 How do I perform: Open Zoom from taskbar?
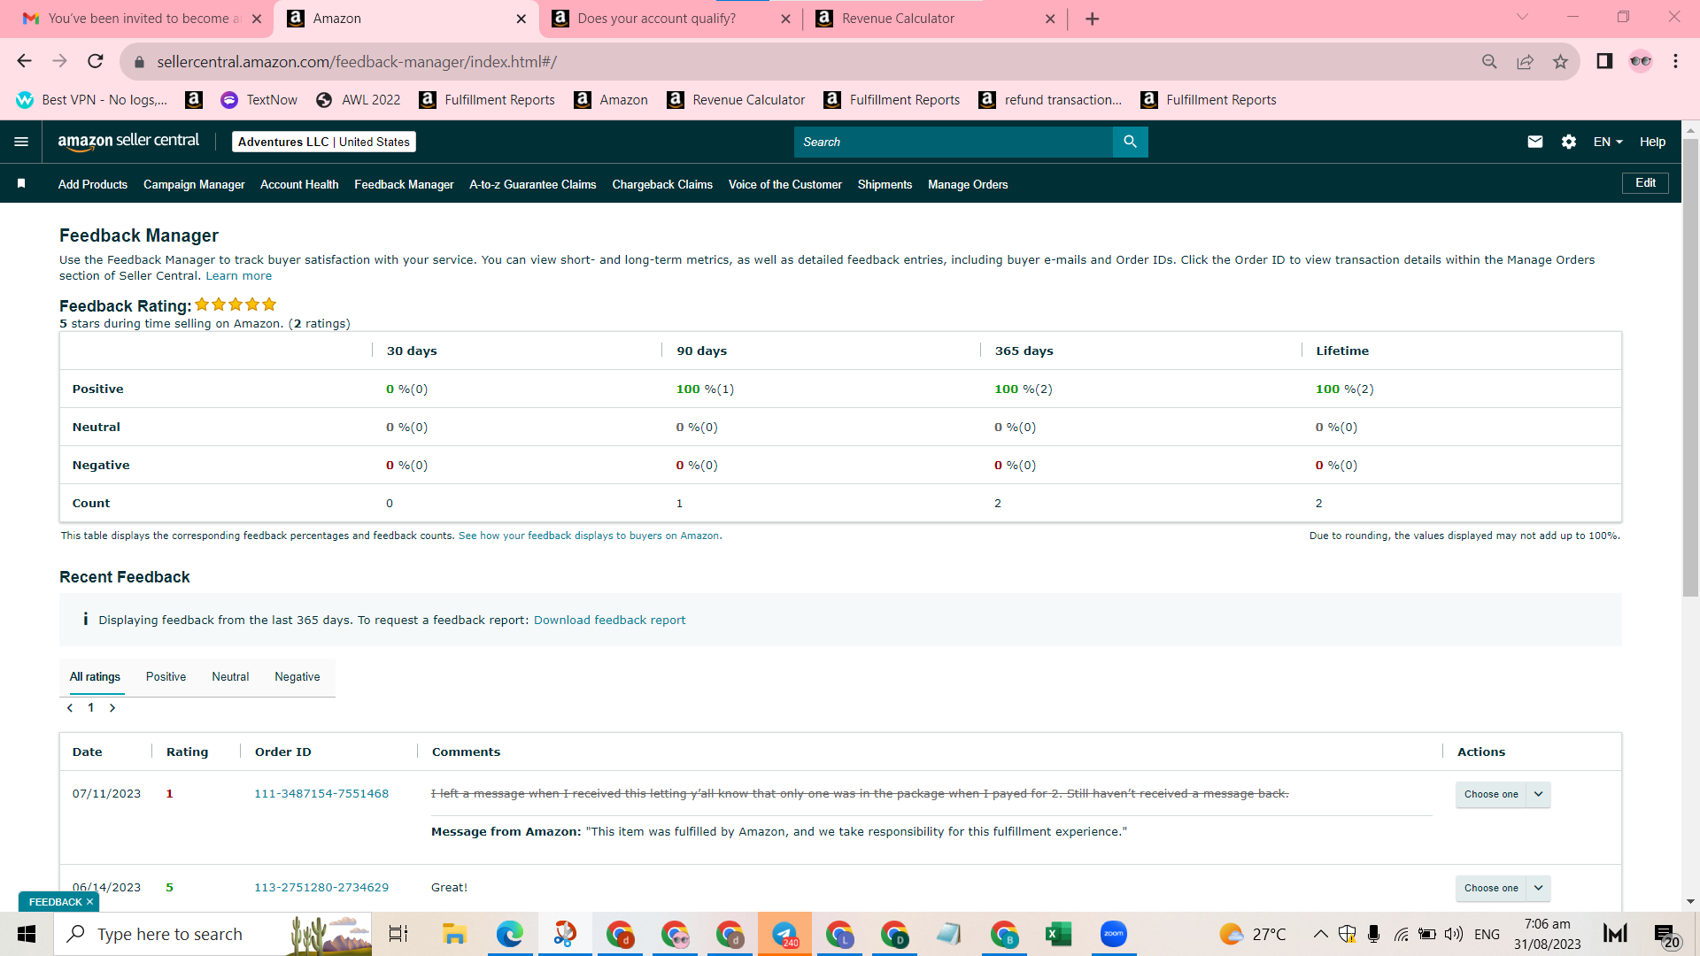(x=1113, y=934)
